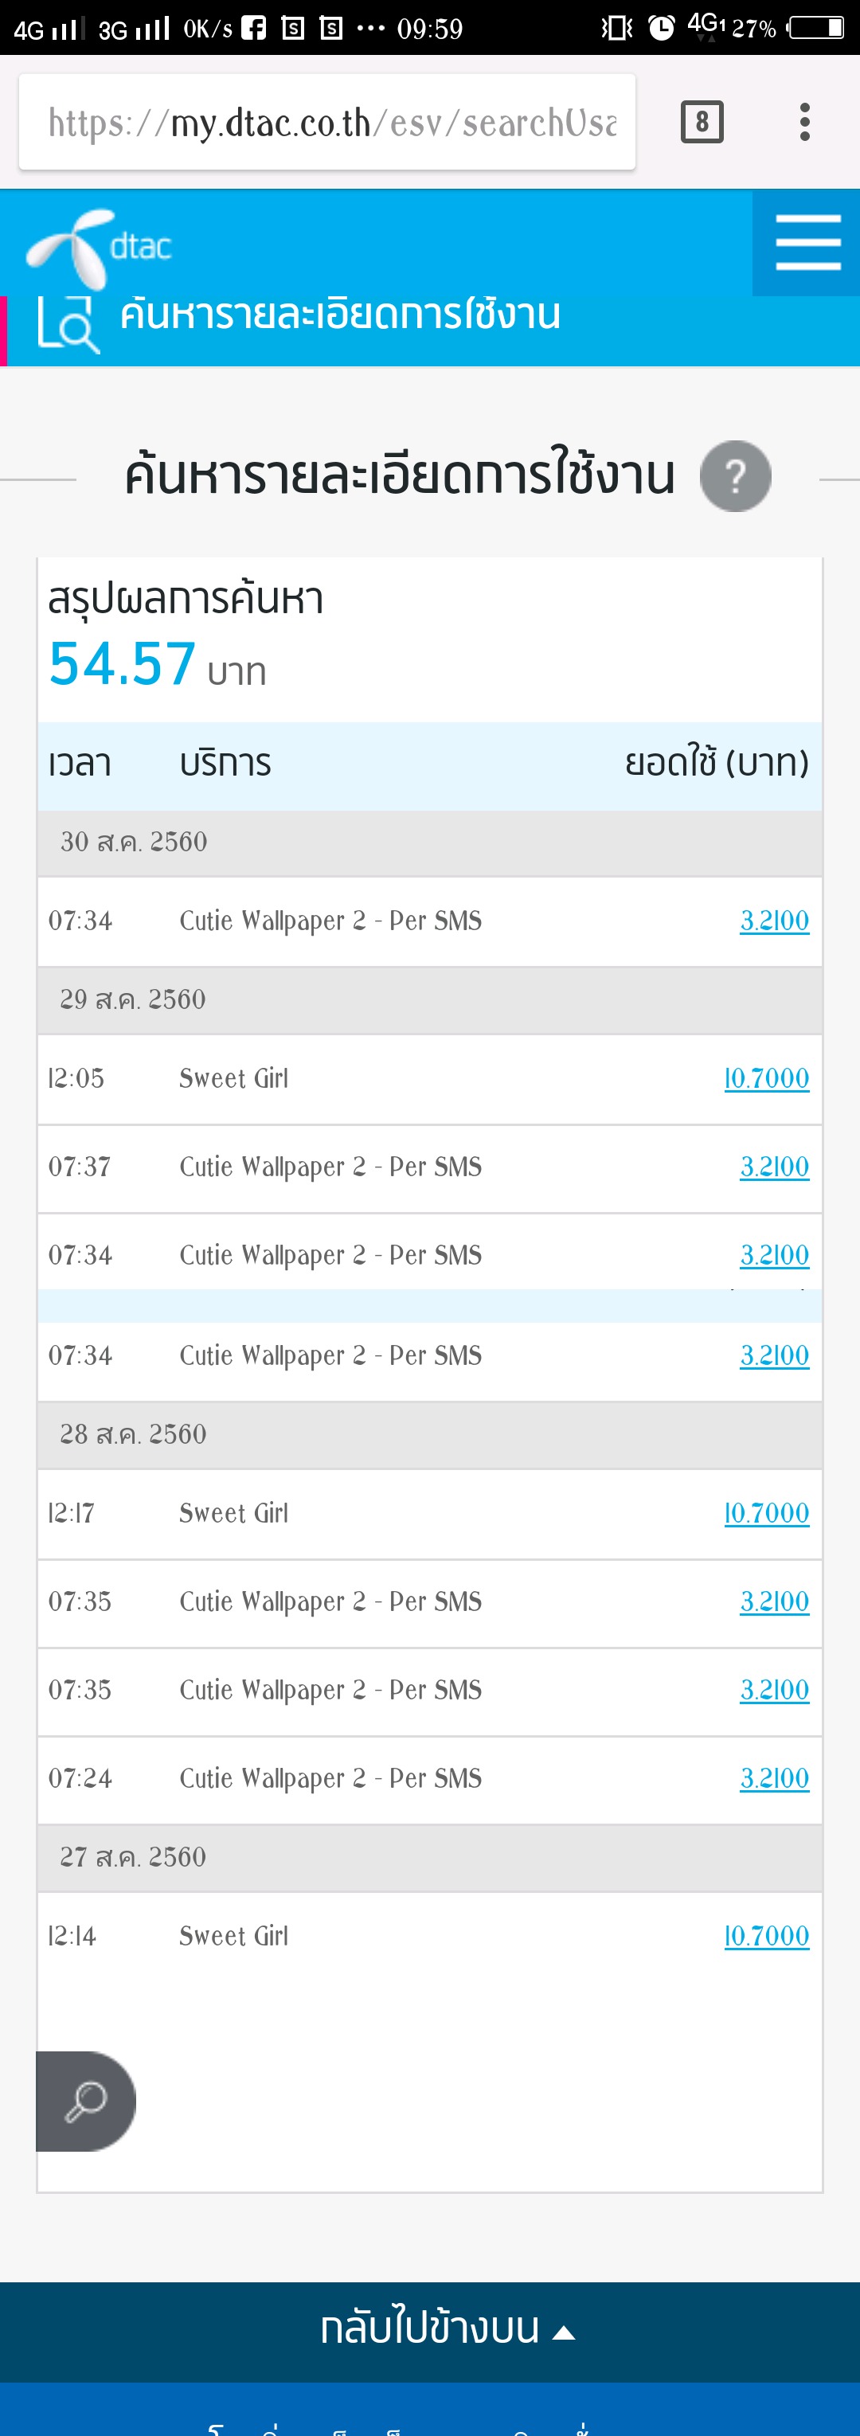
Task: Open the 3.2100 charge at 07:37
Action: [774, 1167]
